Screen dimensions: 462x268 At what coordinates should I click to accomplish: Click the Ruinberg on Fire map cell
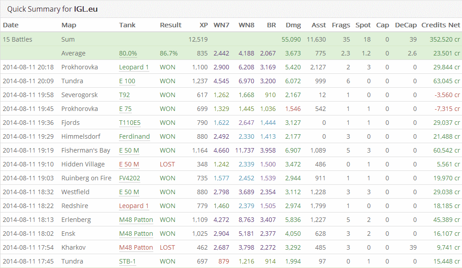point(86,178)
